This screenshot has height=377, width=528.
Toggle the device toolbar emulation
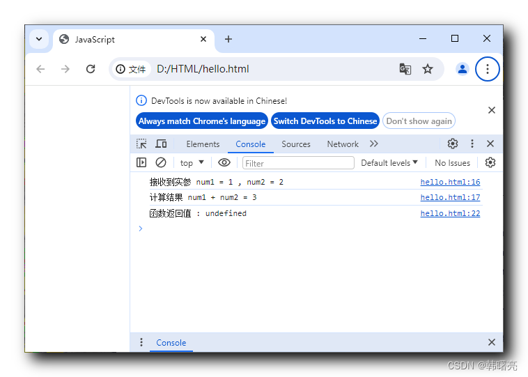coord(161,144)
